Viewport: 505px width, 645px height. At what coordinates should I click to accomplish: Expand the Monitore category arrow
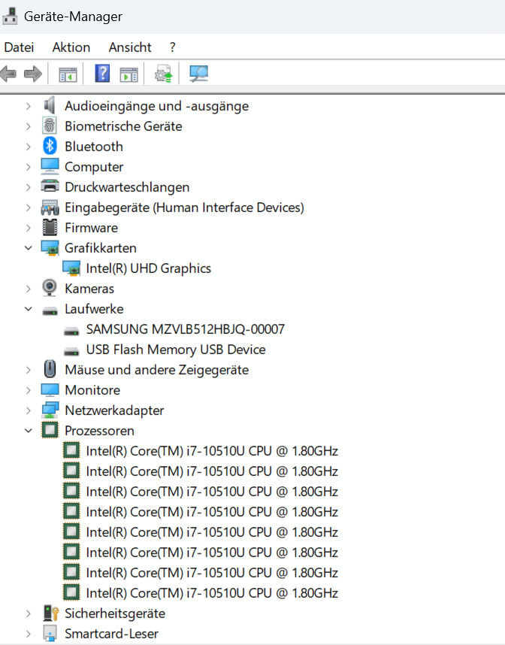[28, 390]
